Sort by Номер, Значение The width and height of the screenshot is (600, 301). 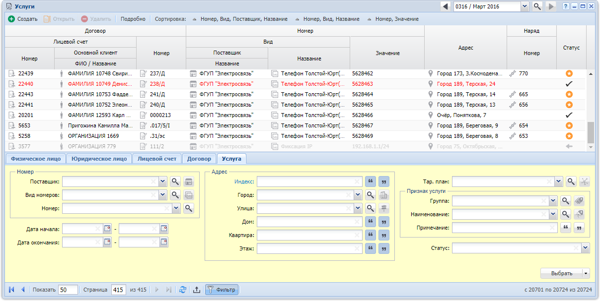coord(392,19)
